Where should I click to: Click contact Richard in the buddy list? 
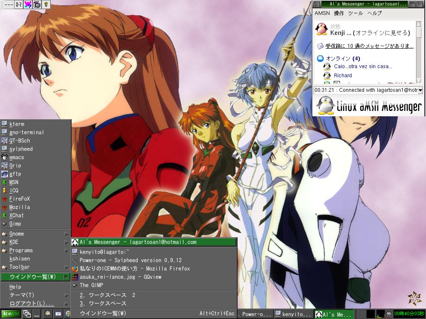pos(343,76)
